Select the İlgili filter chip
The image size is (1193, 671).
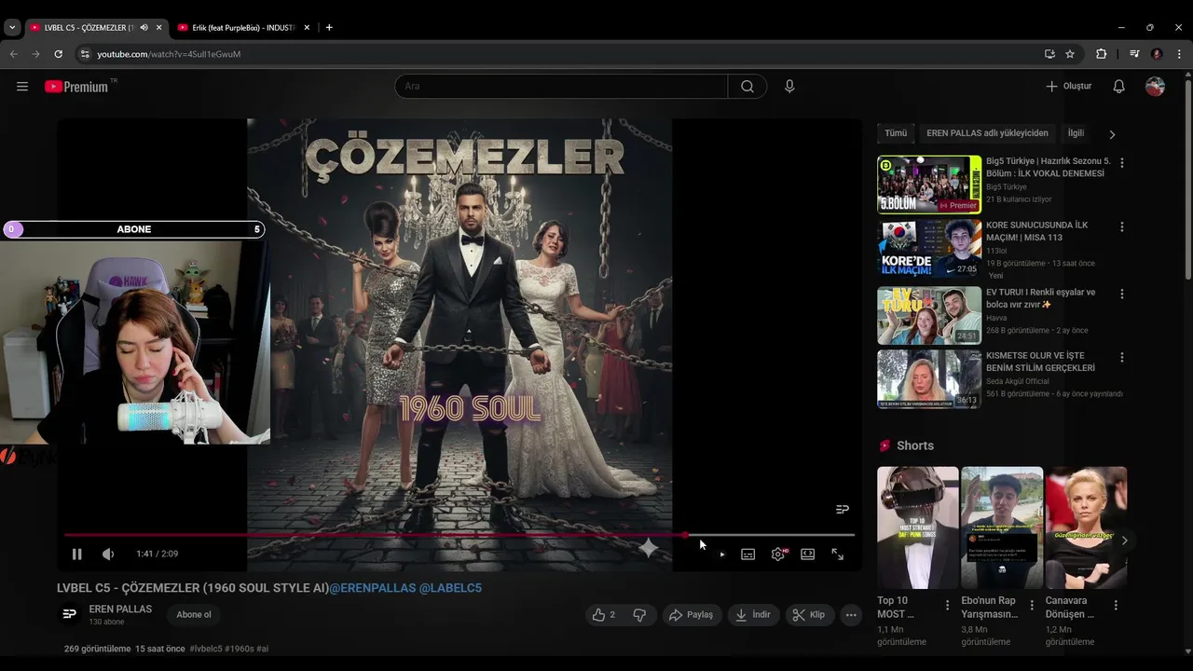point(1076,133)
